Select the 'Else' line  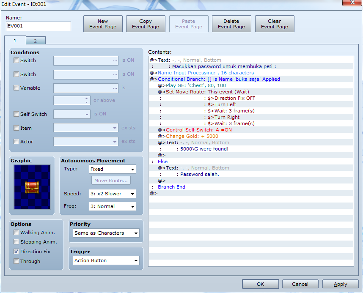(251, 162)
